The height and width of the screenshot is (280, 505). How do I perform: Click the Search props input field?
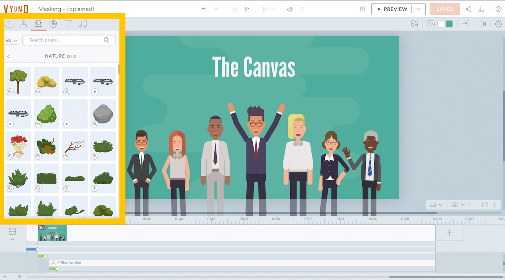65,40
